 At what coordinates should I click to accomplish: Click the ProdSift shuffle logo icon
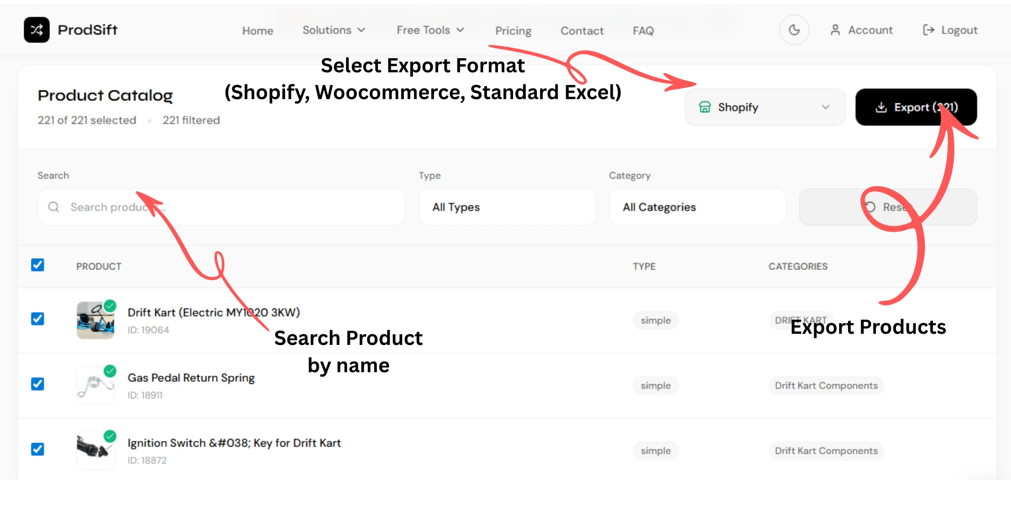[x=36, y=30]
